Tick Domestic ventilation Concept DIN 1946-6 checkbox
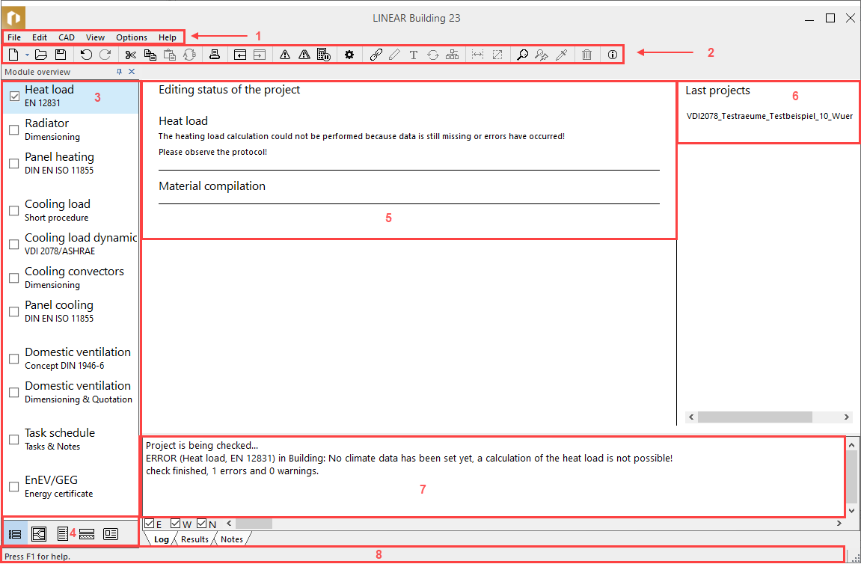The image size is (861, 564). [14, 358]
